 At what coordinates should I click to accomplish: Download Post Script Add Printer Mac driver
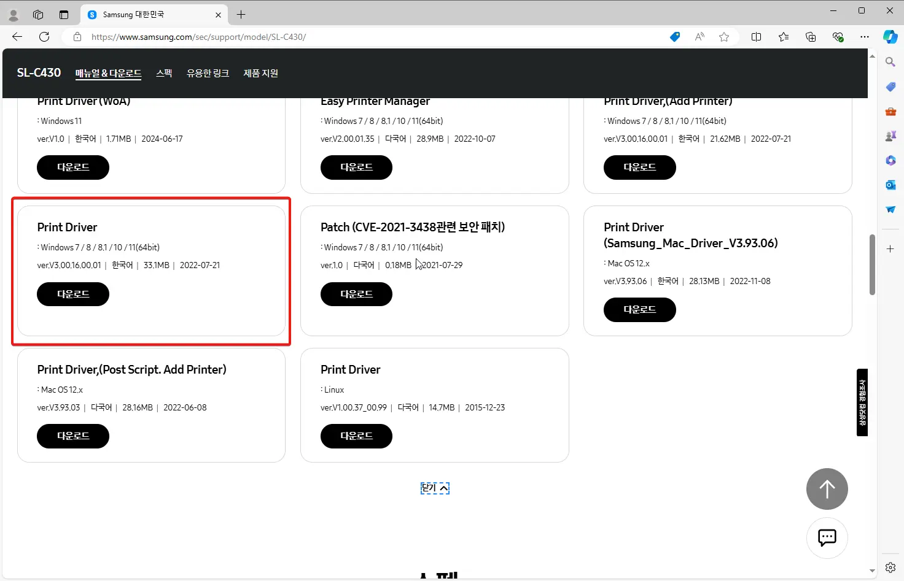[73, 436]
